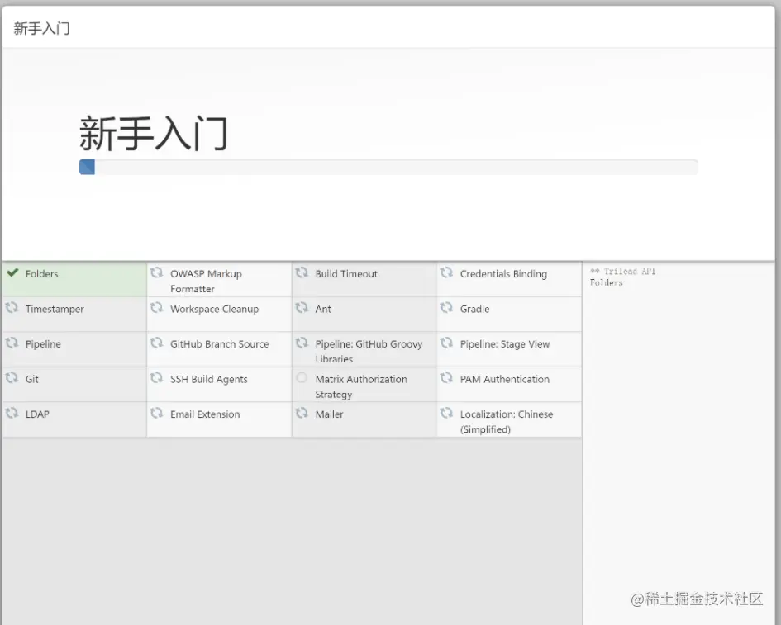This screenshot has height=625, width=781.
Task: Click the spinner icon beside Credentials Binding
Action: coord(446,272)
